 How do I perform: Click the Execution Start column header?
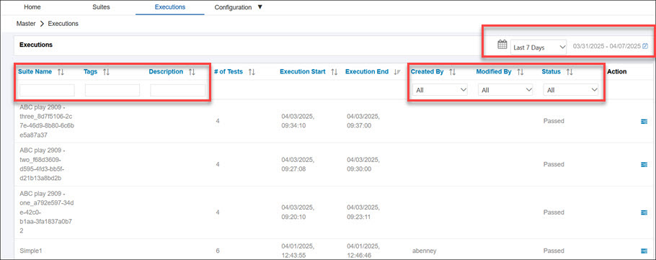tap(303, 71)
